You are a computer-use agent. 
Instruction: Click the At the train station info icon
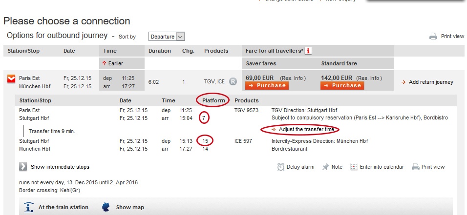pyautogui.click(x=29, y=207)
